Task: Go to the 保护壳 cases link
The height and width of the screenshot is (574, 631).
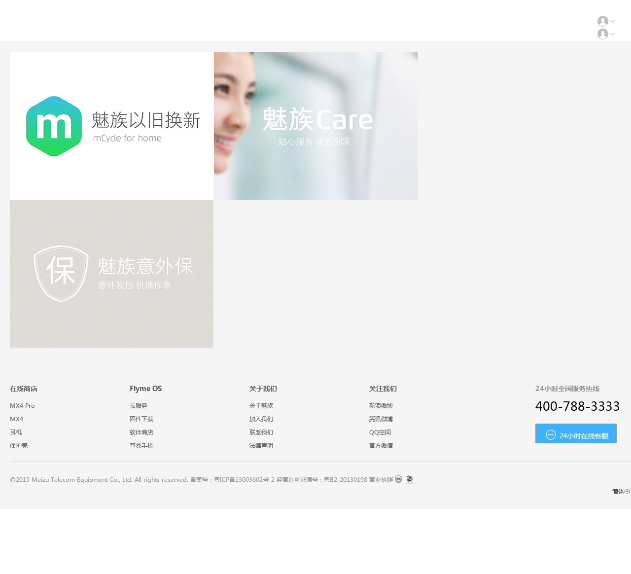Action: tap(19, 446)
